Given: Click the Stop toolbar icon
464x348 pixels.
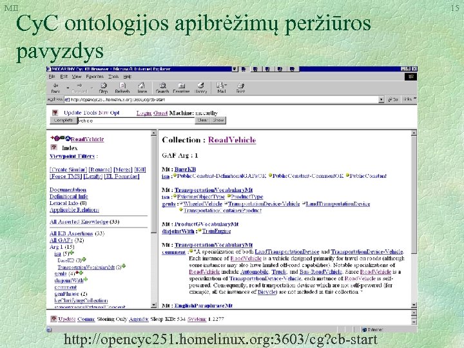Looking at the screenshot, I should point(103,88).
